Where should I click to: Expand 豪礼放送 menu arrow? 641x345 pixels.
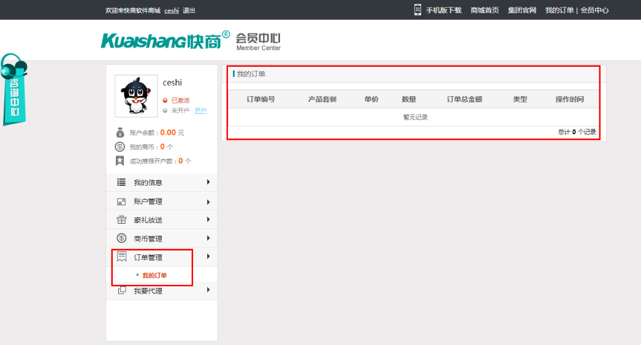(x=208, y=219)
